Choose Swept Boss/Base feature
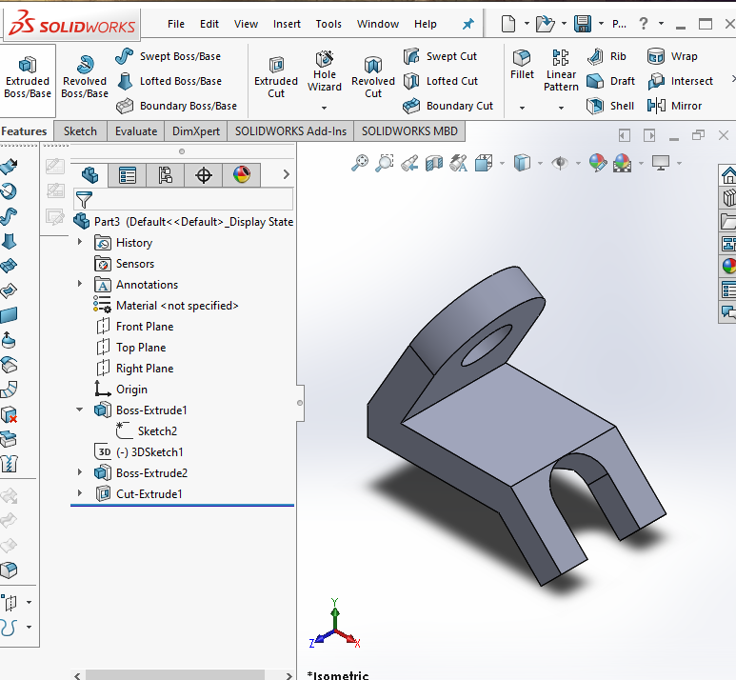The image size is (736, 680). (x=168, y=56)
